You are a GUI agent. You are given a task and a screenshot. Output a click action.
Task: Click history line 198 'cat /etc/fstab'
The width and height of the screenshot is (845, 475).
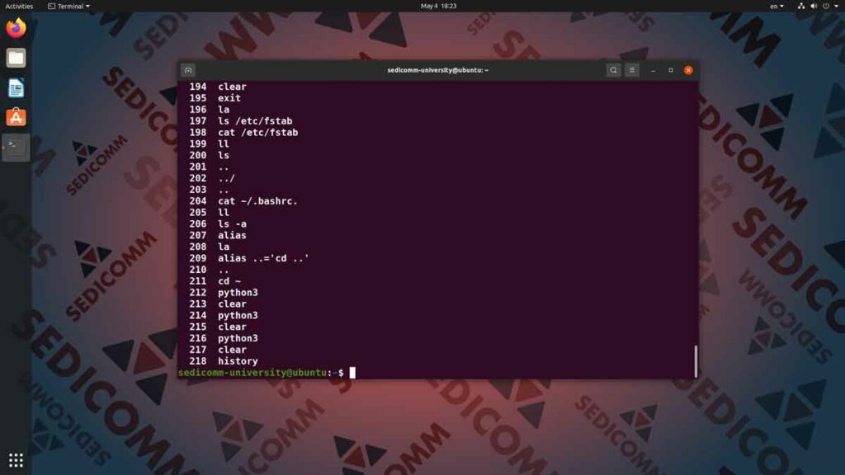(x=243, y=133)
